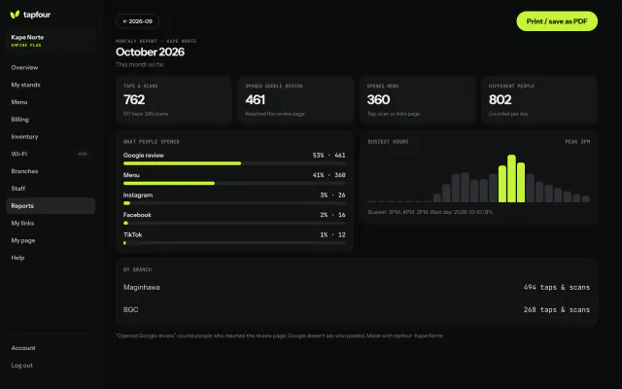Click the 'Opened Google review' footnote text

279,336
